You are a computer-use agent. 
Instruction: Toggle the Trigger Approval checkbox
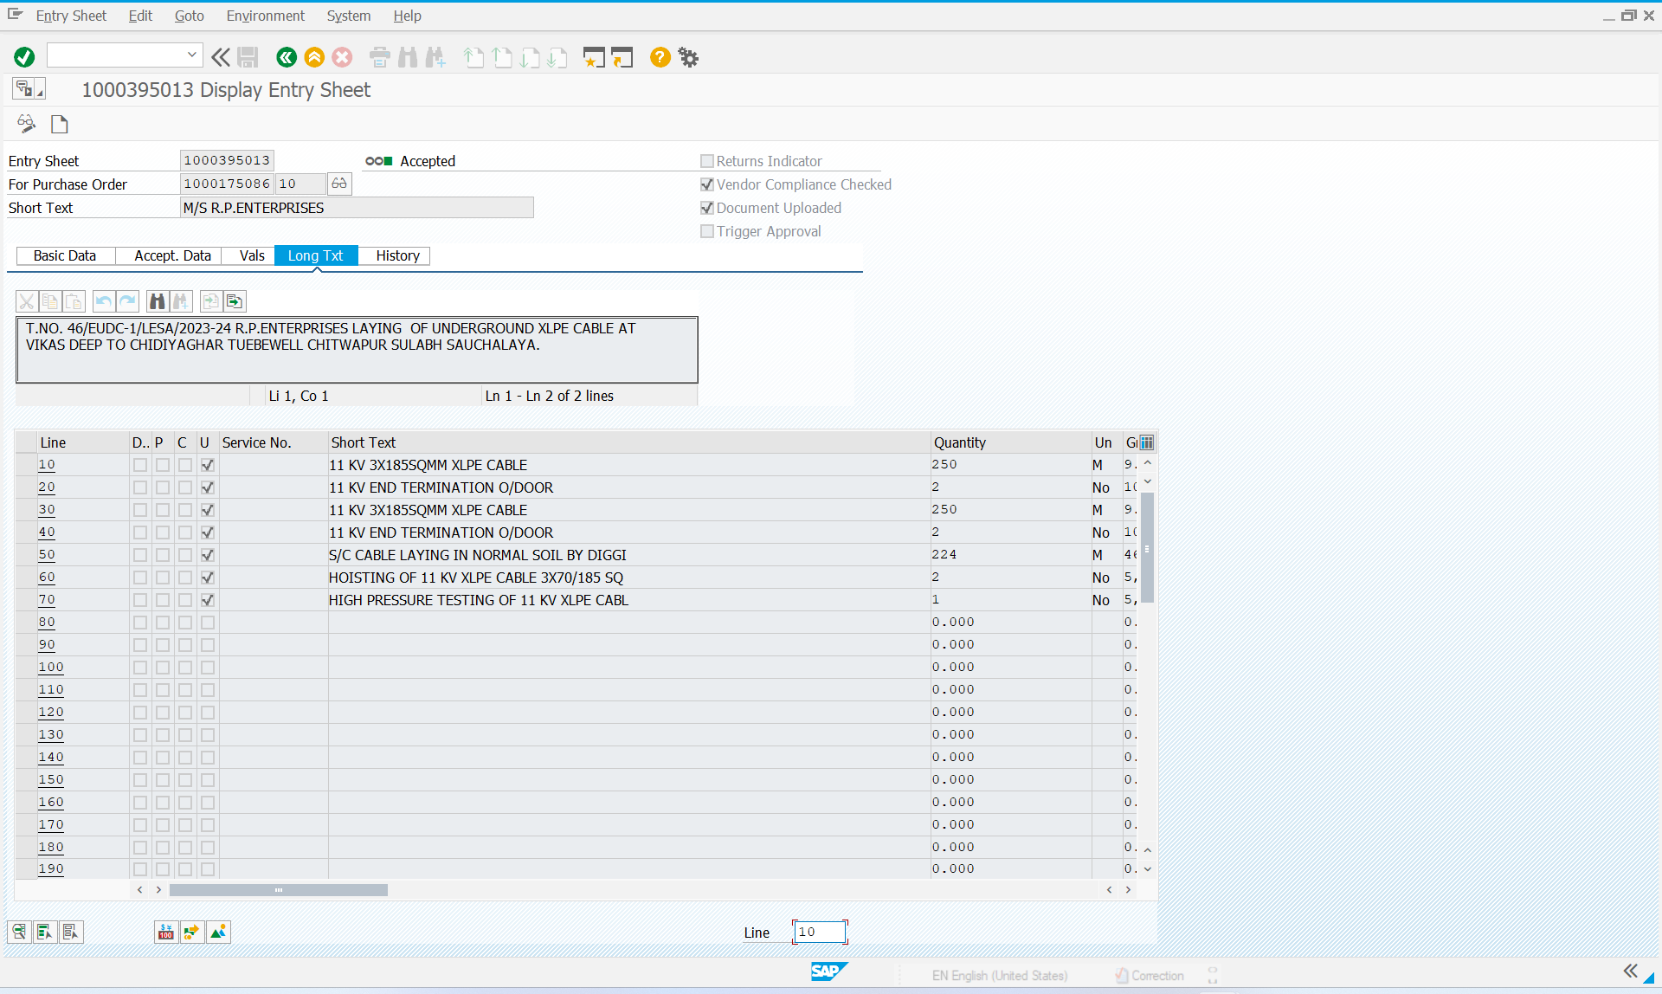point(707,231)
